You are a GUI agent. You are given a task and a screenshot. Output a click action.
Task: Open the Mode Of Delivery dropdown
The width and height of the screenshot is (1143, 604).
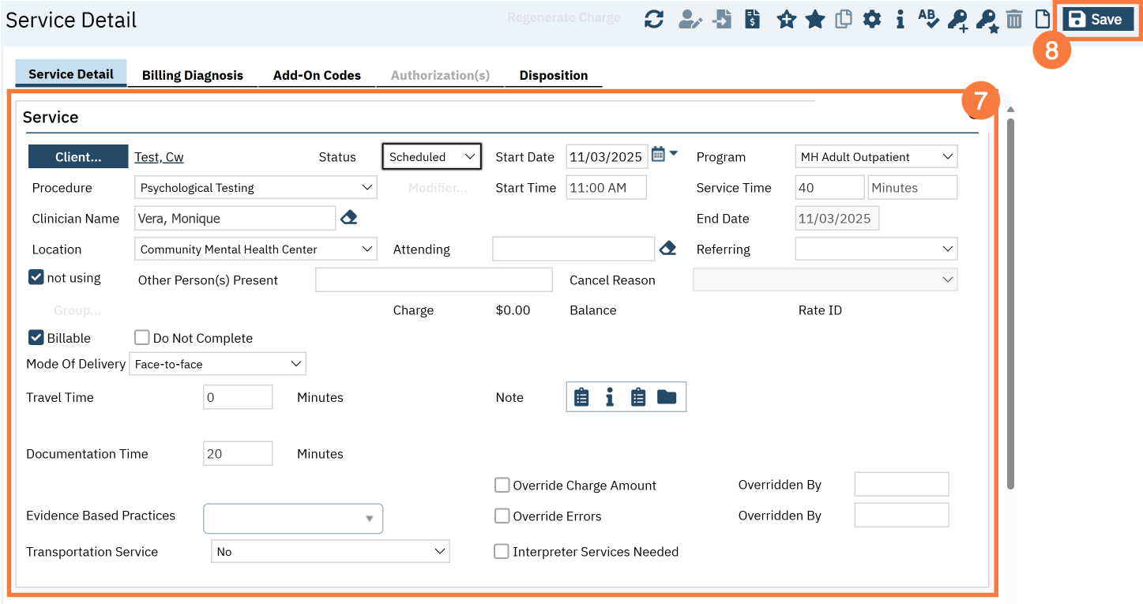pyautogui.click(x=217, y=364)
